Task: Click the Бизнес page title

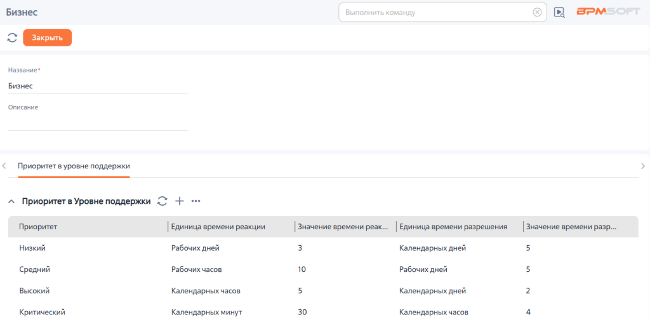Action: [22, 12]
